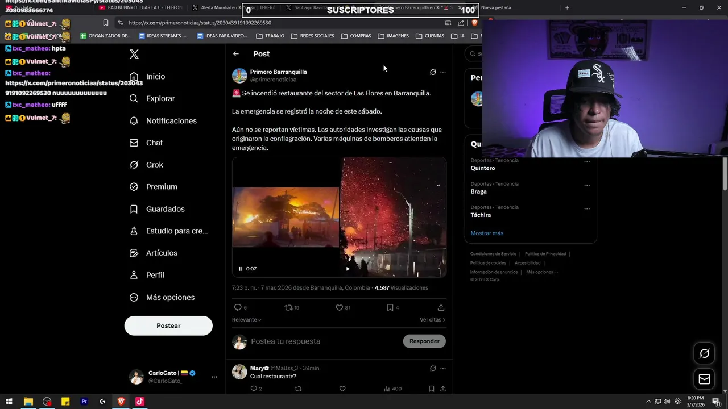Open IDEAS PARA VIDEO bookmark
The image size is (728, 409).
(x=222, y=36)
